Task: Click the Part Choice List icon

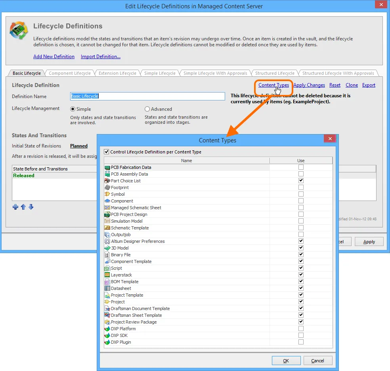Action: tap(107, 181)
